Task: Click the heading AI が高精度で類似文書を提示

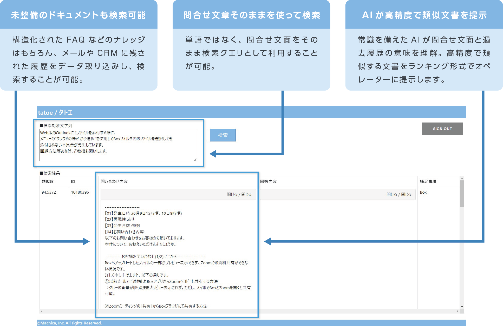Action: [424, 15]
